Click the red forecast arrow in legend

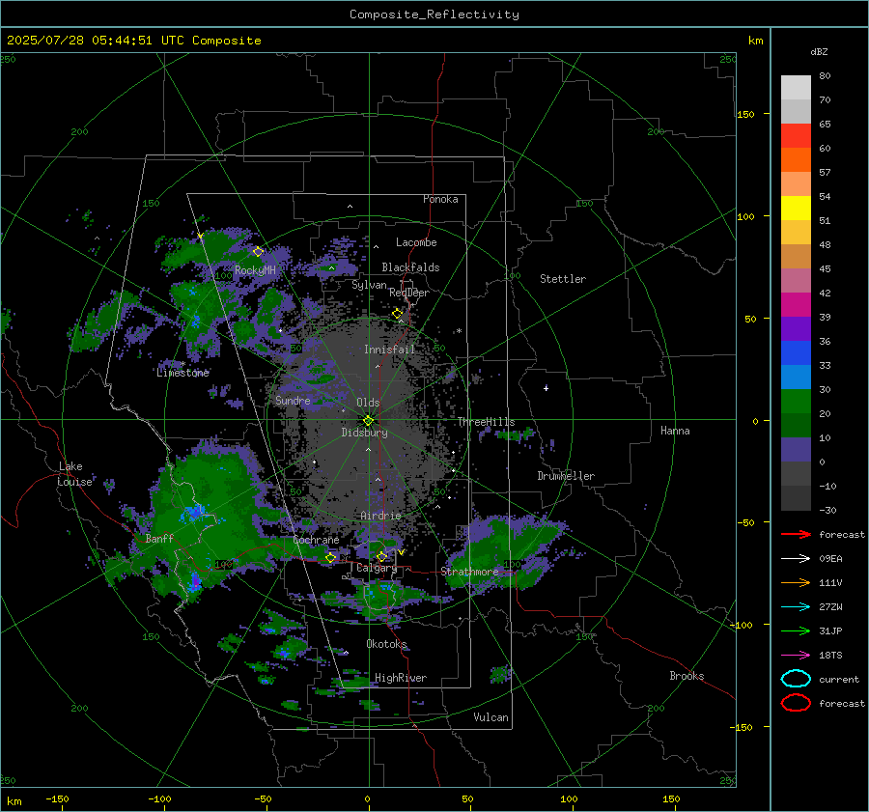796,534
